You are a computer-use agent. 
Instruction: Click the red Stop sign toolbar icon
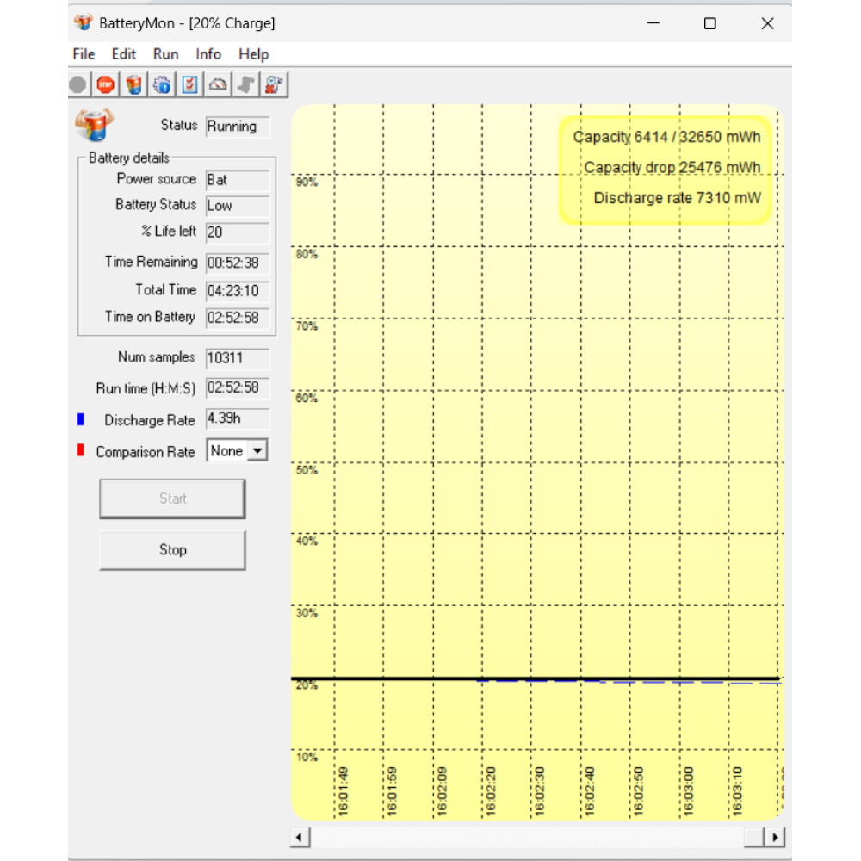[x=105, y=84]
